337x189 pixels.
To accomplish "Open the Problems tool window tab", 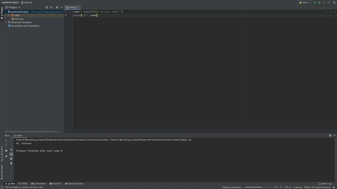I will [x=38, y=184].
